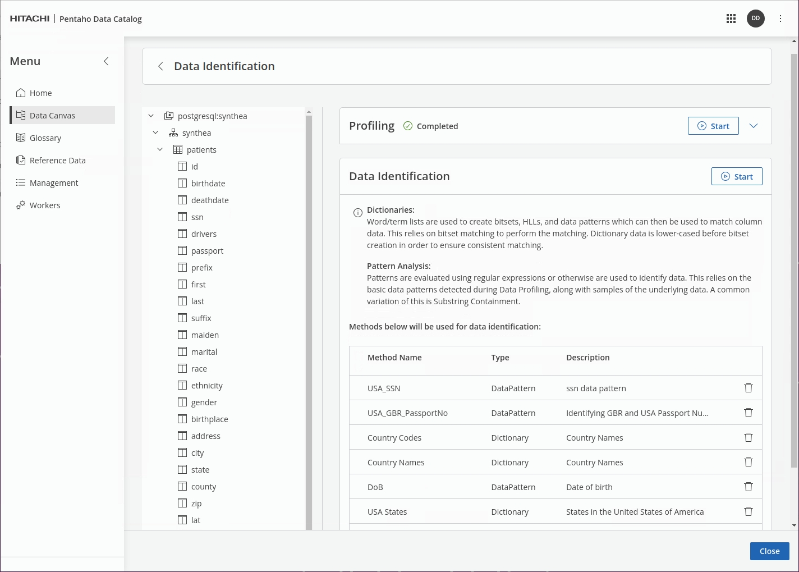This screenshot has height=572, width=799.
Task: Click the DD user avatar
Action: coord(755,19)
